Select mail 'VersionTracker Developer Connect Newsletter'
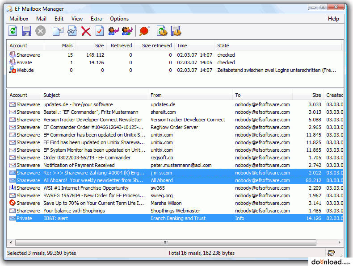Viewport: 353px width, 266px height. click(x=176, y=120)
